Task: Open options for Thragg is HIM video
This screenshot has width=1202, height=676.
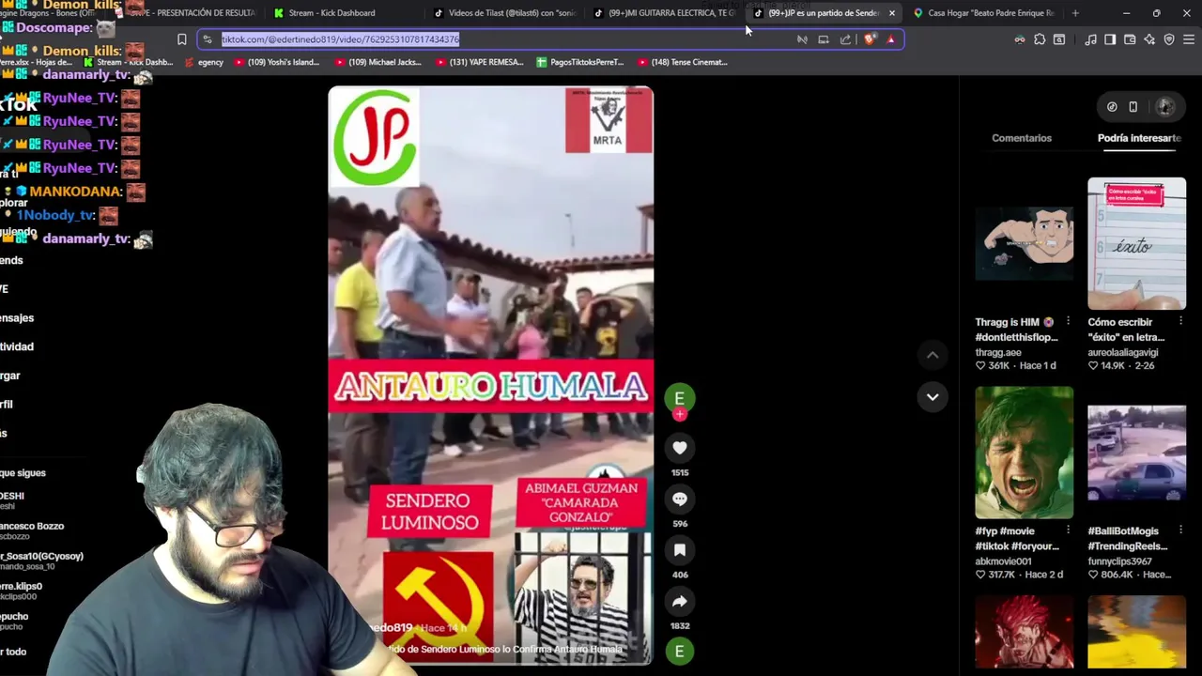Action: click(x=1068, y=322)
